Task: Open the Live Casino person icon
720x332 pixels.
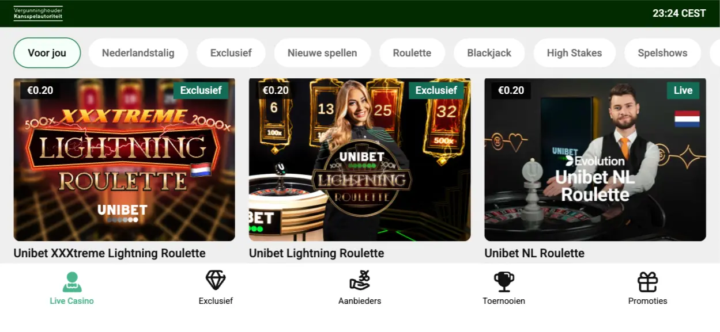Action: pos(72,281)
